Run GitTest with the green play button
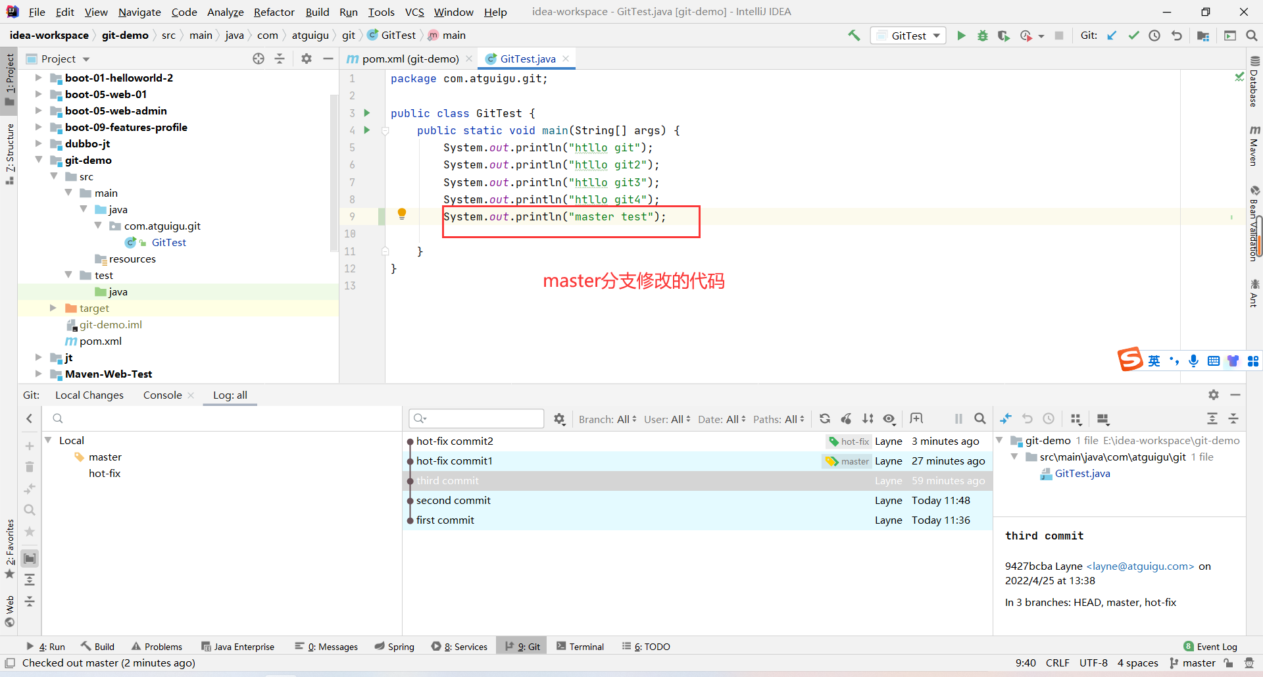 961,36
